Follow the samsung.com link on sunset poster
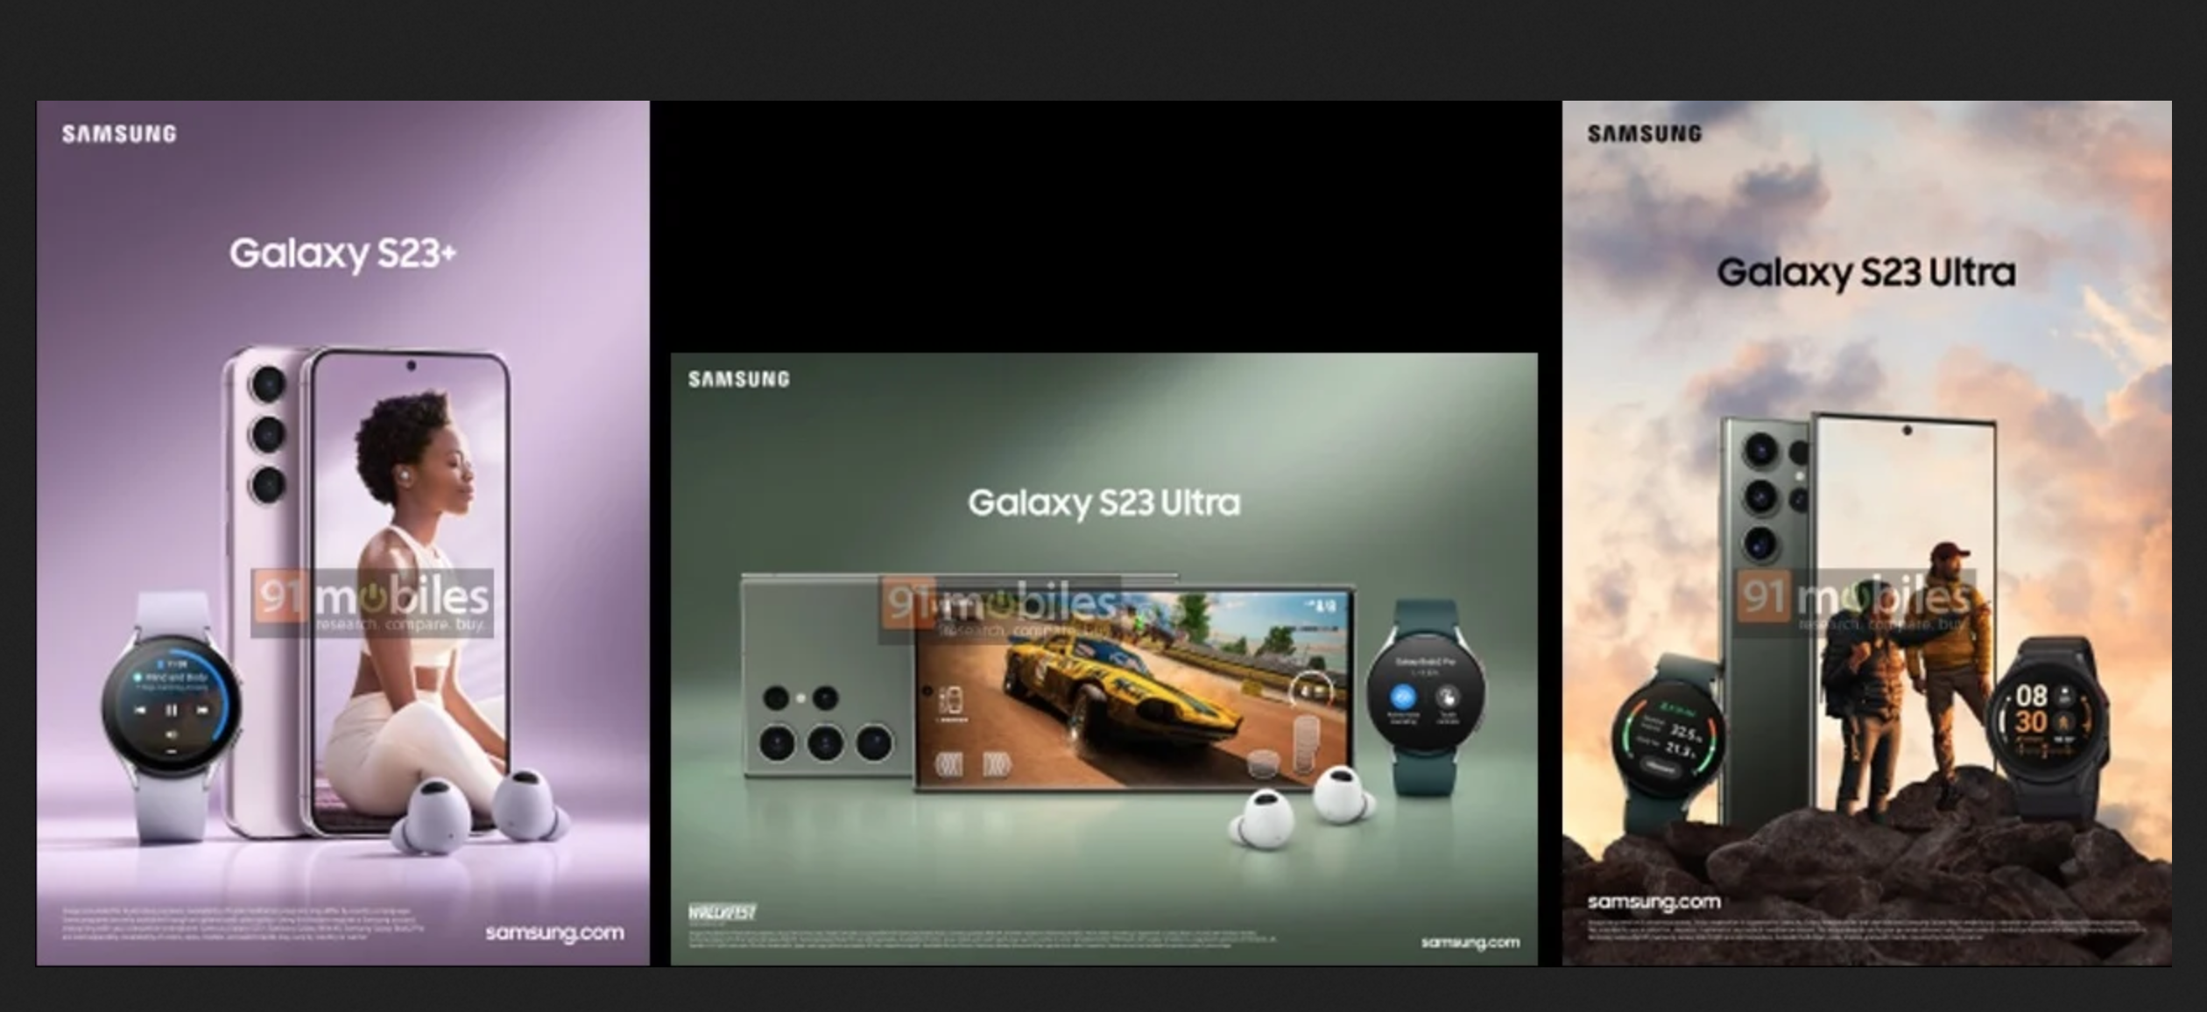This screenshot has width=2207, height=1012. click(x=1653, y=902)
